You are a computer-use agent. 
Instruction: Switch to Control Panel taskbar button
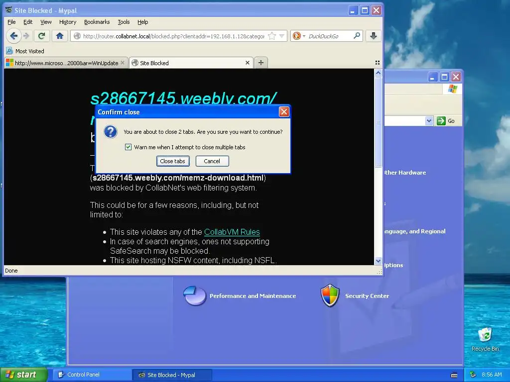pyautogui.click(x=92, y=375)
